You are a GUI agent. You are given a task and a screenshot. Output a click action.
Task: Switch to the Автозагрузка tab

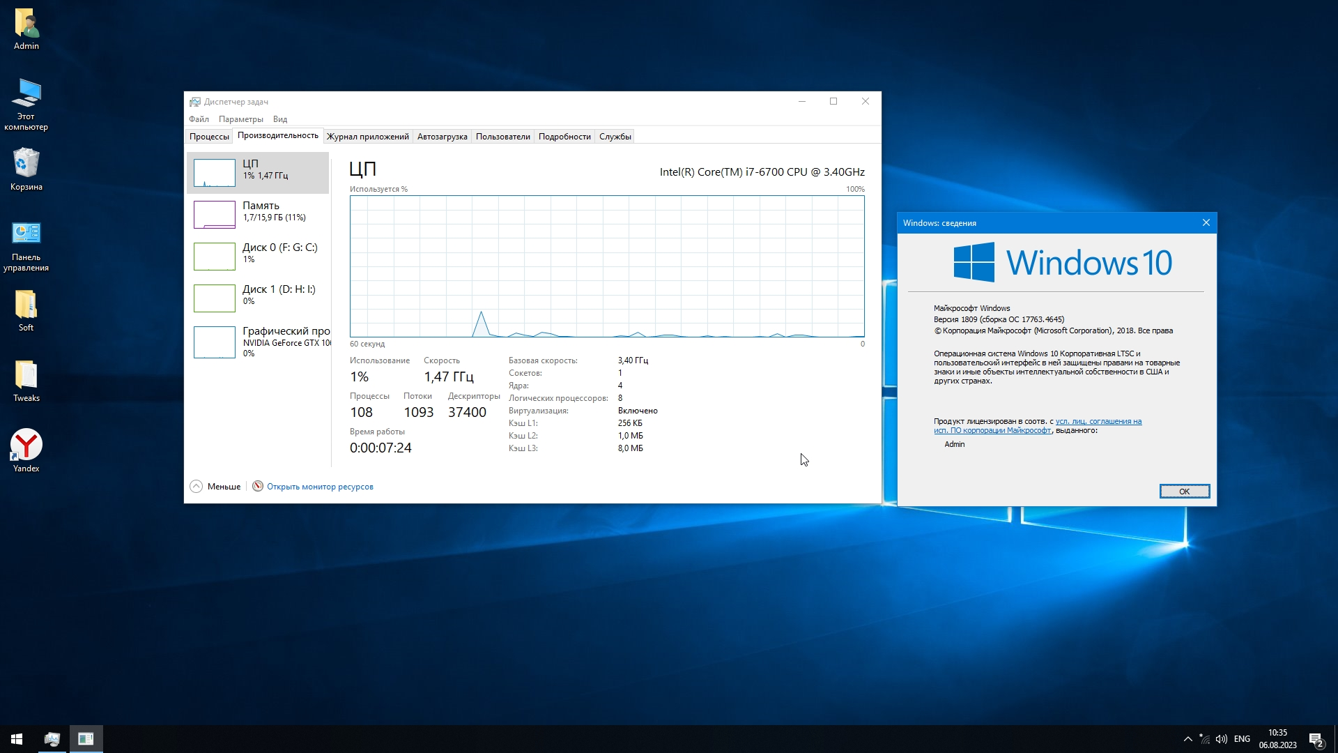coord(442,137)
